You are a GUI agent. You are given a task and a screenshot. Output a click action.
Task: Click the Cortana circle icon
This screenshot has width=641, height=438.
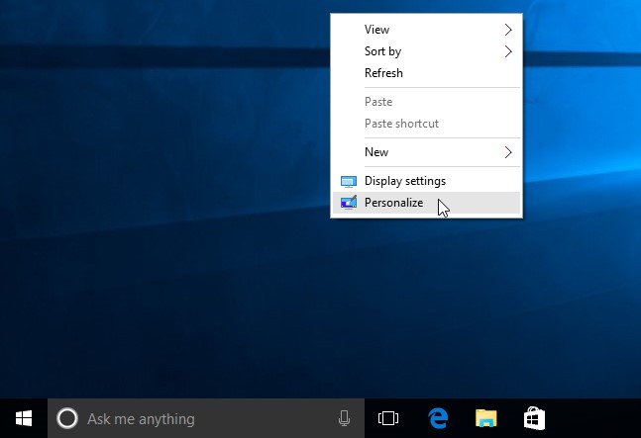pos(67,418)
